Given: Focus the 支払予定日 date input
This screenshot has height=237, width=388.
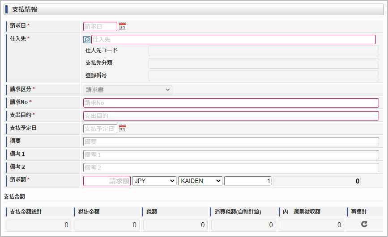Looking at the screenshot, I should pyautogui.click(x=100, y=129).
